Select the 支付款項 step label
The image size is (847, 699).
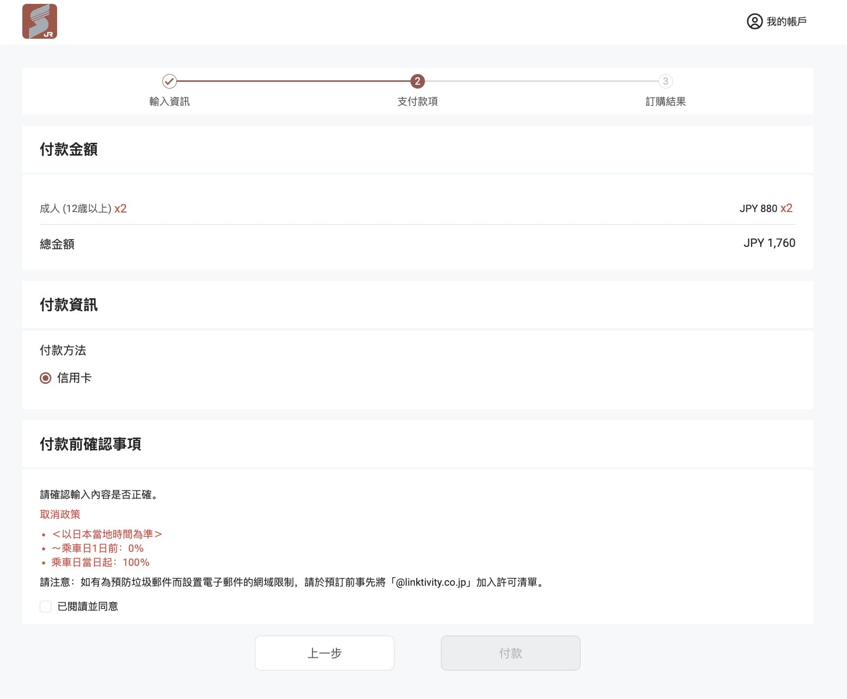point(417,102)
